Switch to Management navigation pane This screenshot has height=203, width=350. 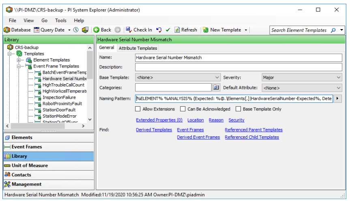pos(49,184)
